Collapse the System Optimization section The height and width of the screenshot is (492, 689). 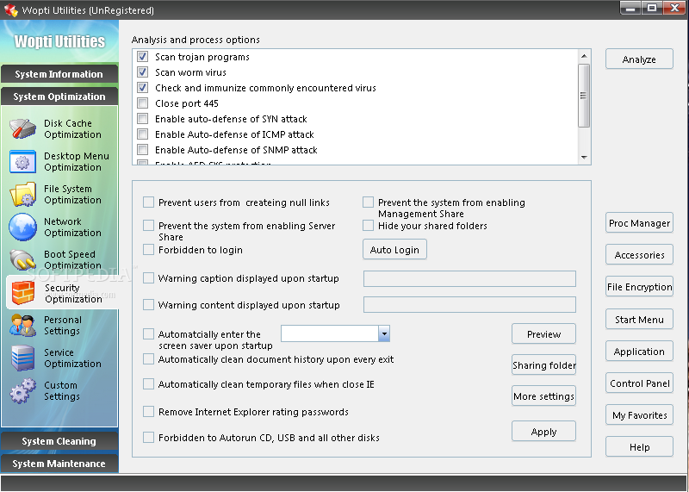point(59,97)
